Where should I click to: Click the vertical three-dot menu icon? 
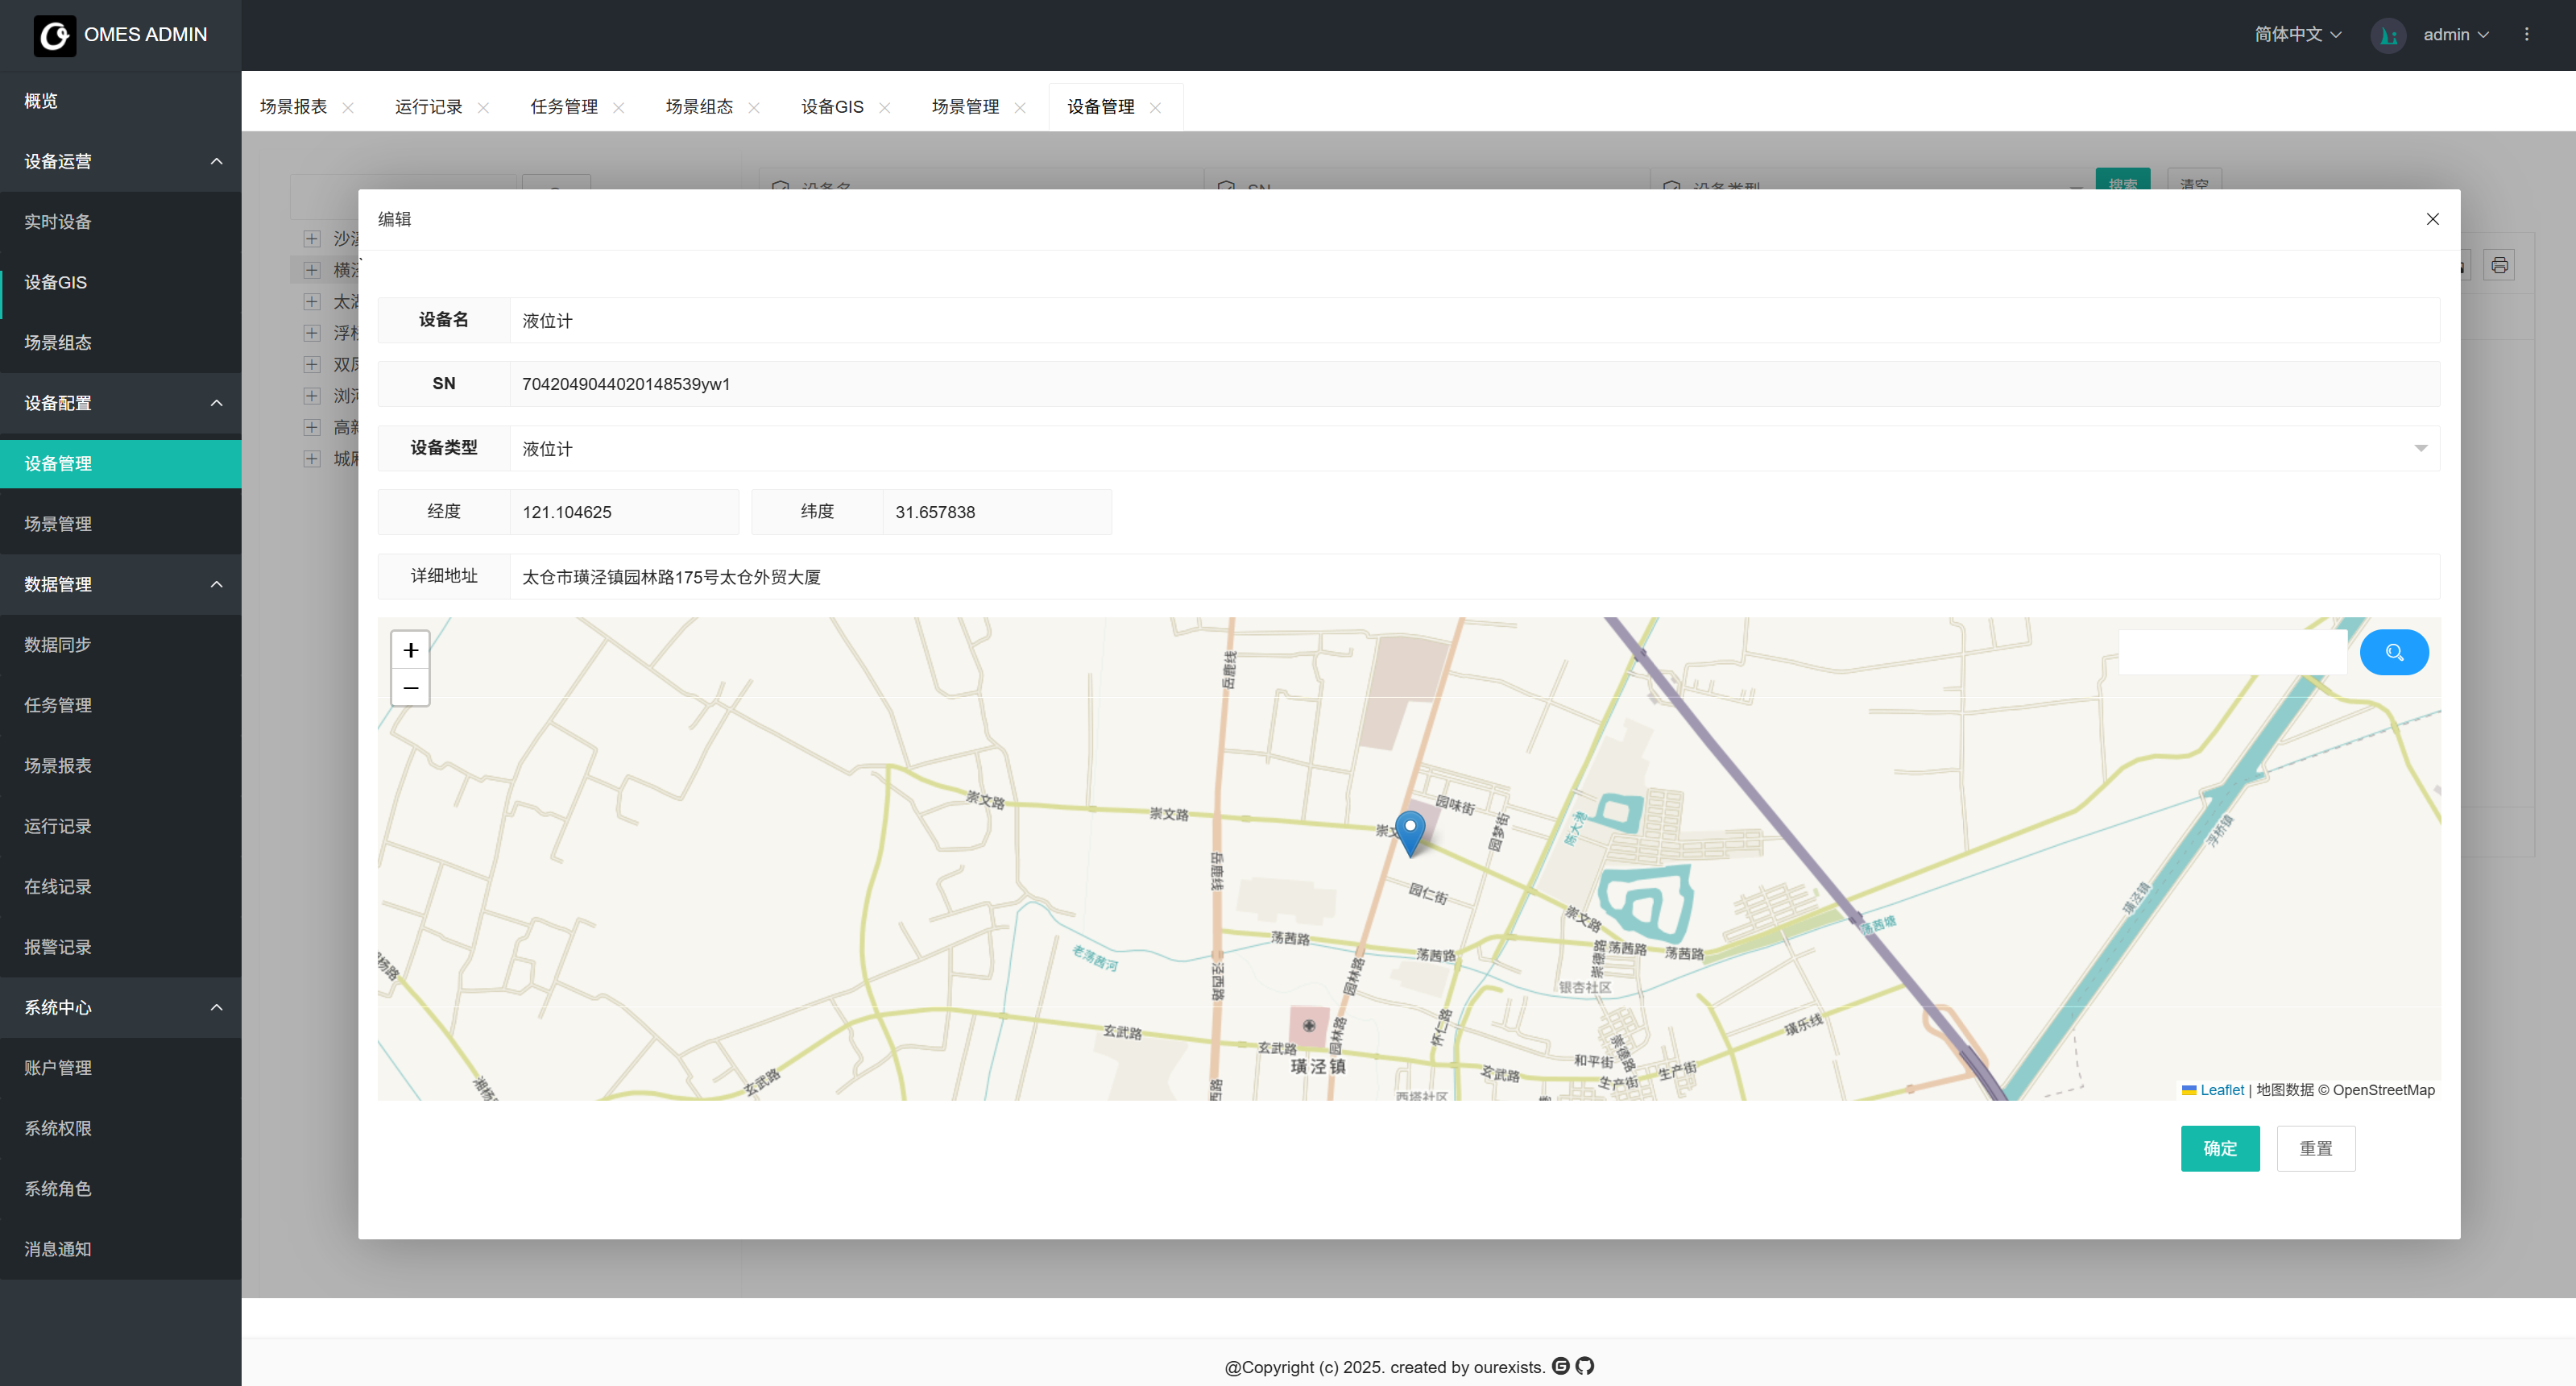point(2526,34)
